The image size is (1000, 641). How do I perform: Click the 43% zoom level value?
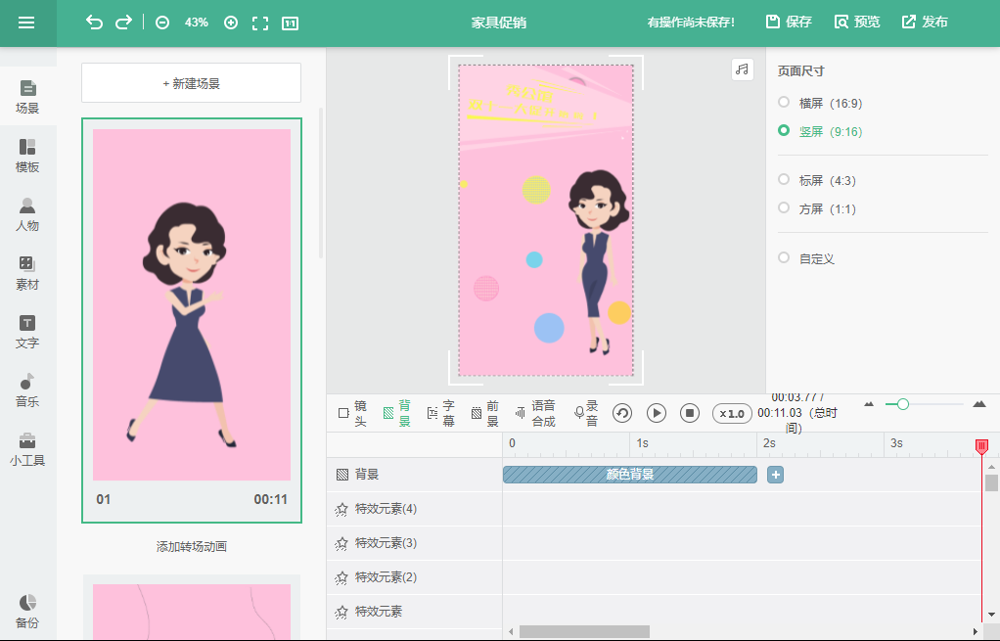click(x=197, y=23)
